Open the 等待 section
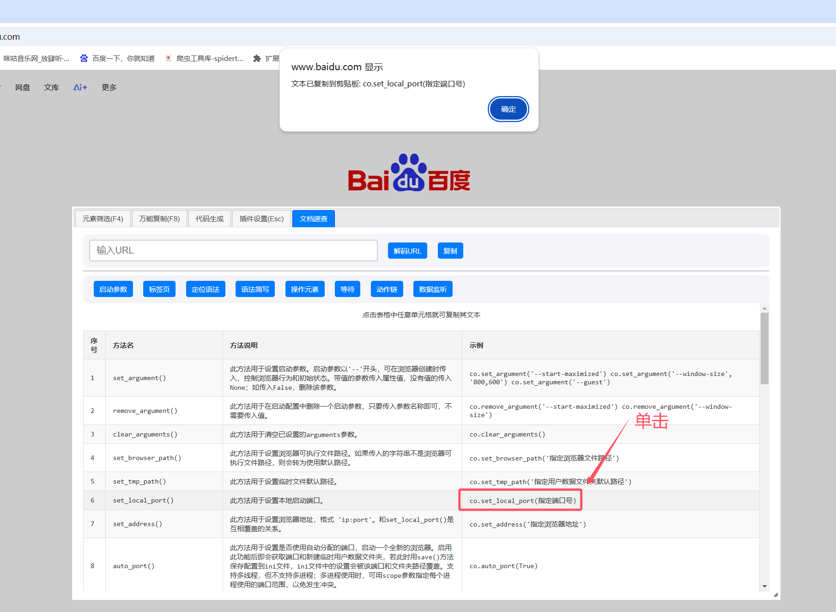The width and height of the screenshot is (836, 612). click(347, 289)
